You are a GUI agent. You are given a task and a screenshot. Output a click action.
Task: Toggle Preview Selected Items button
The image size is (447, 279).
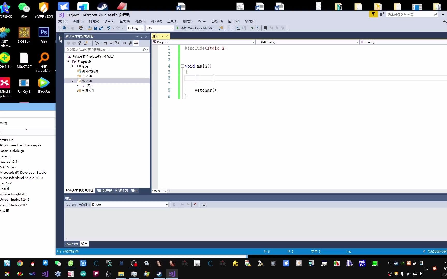[136, 43]
